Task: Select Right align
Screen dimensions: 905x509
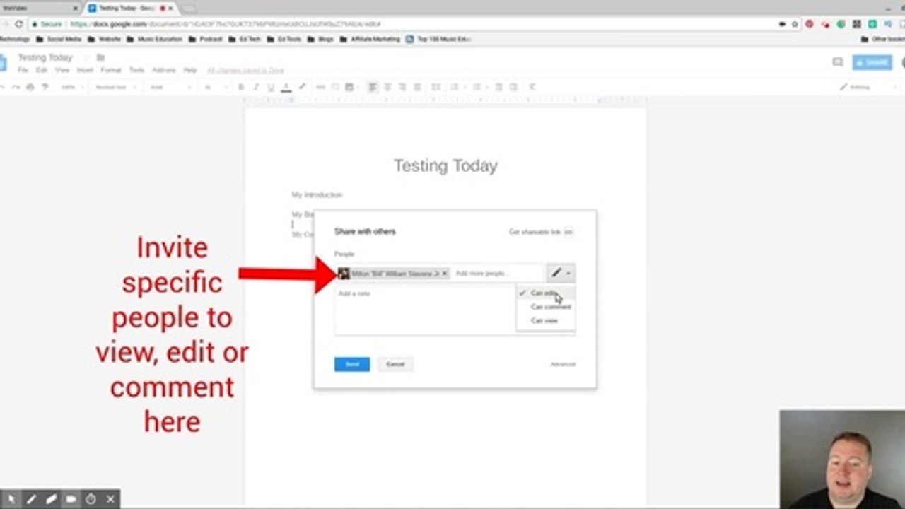Action: 402,87
